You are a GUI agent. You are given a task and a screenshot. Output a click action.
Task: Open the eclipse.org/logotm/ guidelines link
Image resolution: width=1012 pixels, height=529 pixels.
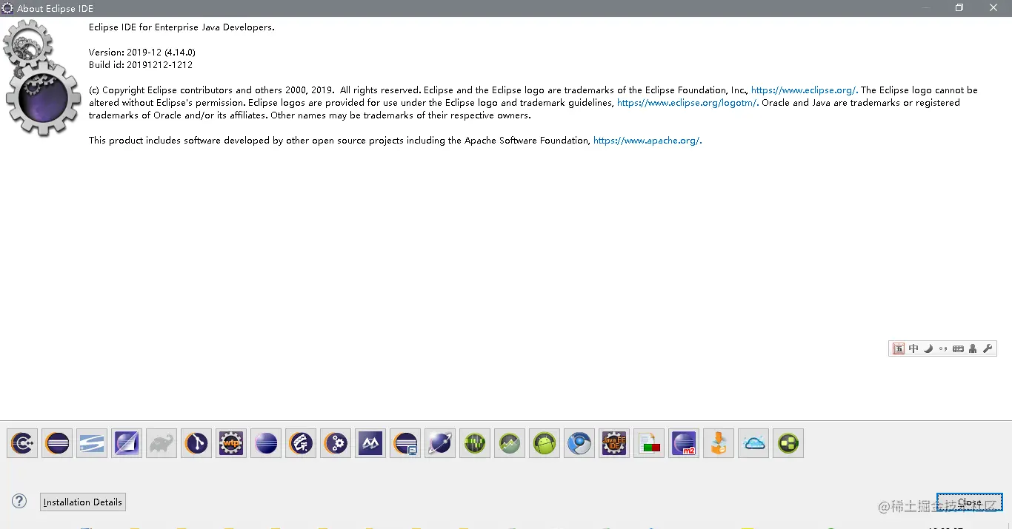688,103
